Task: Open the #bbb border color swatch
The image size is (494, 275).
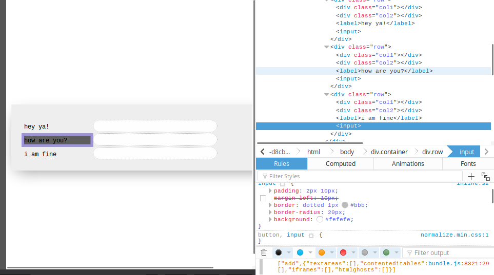Action: click(345, 205)
